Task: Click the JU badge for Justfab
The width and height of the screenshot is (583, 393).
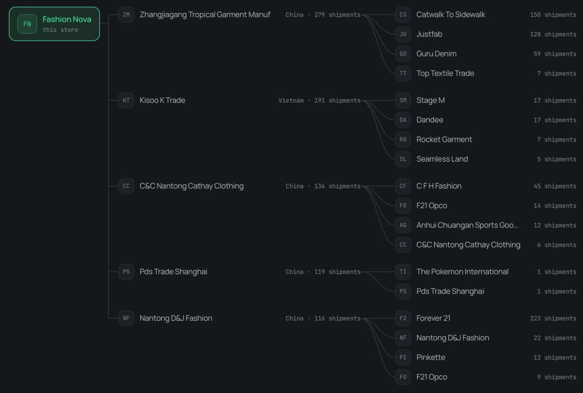Action: (403, 34)
